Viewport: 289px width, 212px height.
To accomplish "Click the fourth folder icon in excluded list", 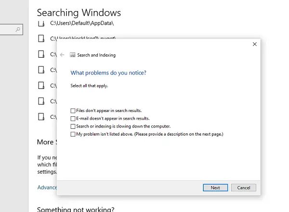I will tap(41, 70).
